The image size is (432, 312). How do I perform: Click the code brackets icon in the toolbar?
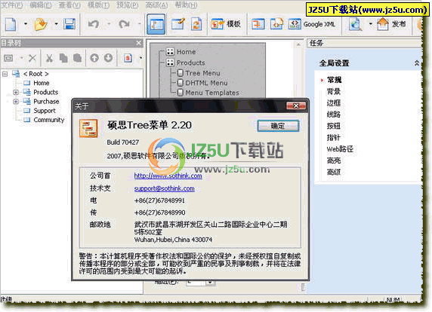click(276, 24)
